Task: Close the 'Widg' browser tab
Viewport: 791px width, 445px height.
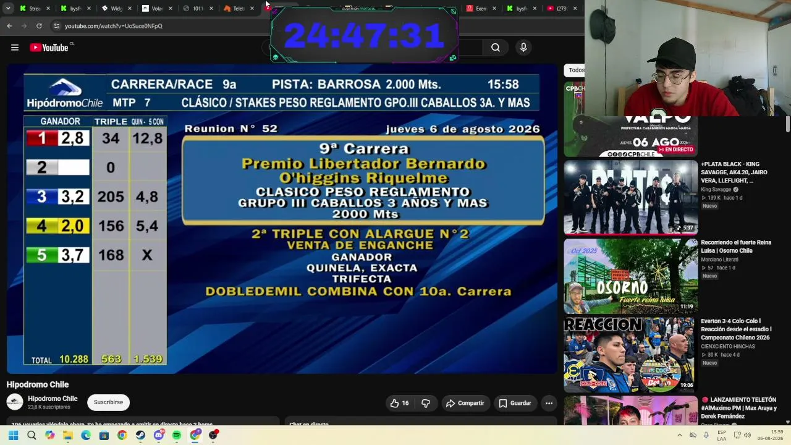Action: point(130,9)
